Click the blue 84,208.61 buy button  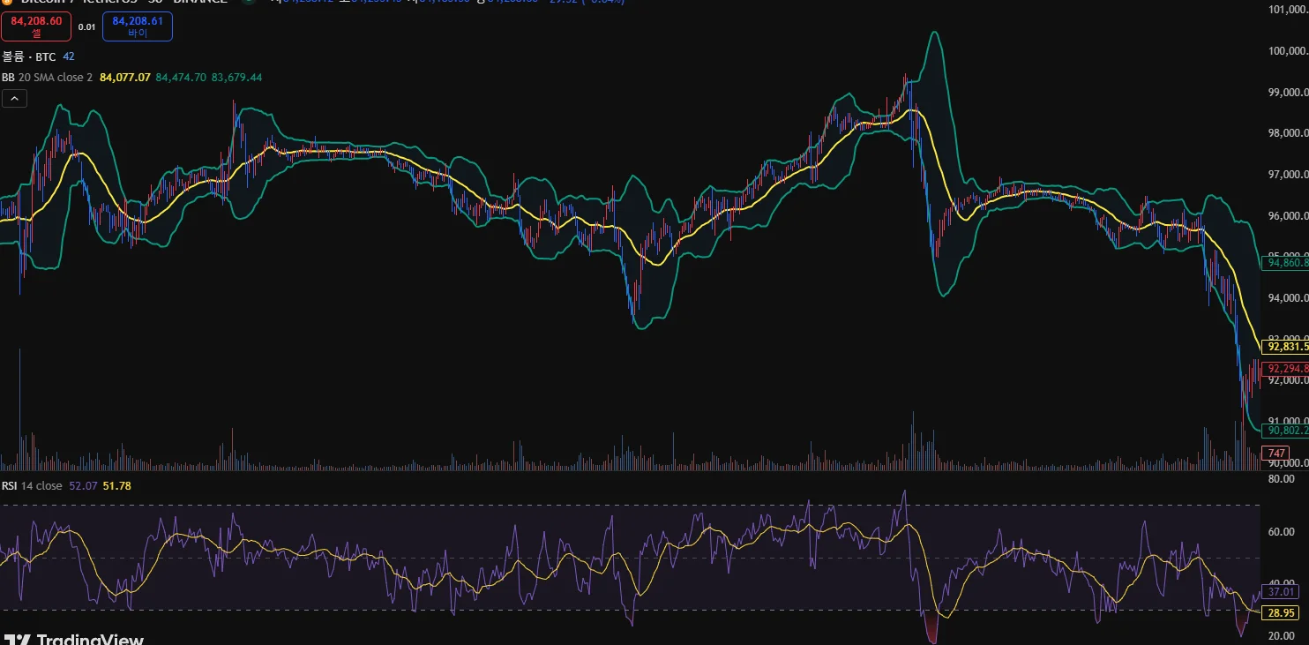pyautogui.click(x=138, y=26)
